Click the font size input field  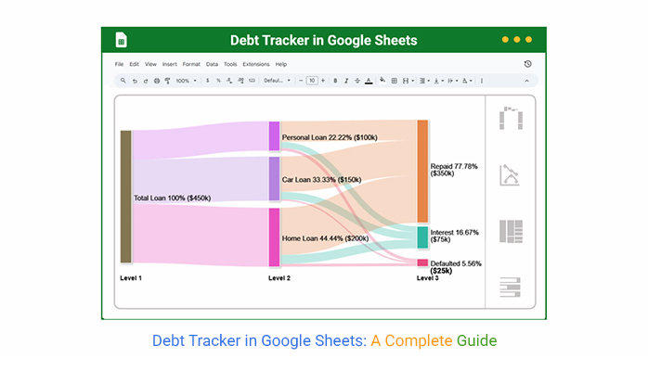311,81
